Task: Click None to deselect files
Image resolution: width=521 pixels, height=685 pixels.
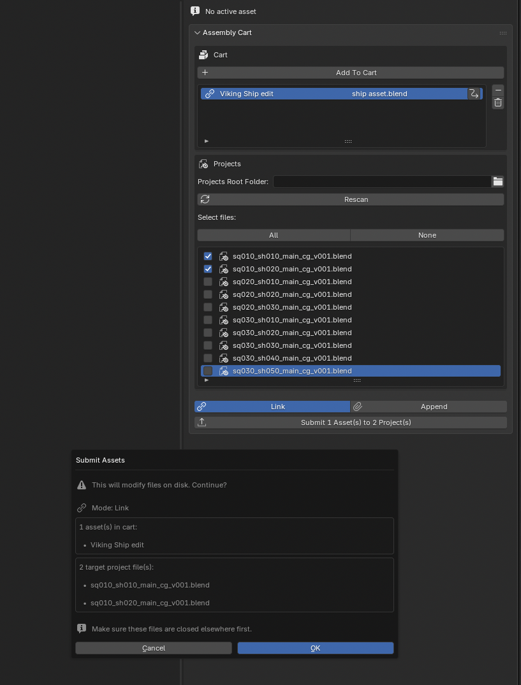Action: (x=427, y=235)
